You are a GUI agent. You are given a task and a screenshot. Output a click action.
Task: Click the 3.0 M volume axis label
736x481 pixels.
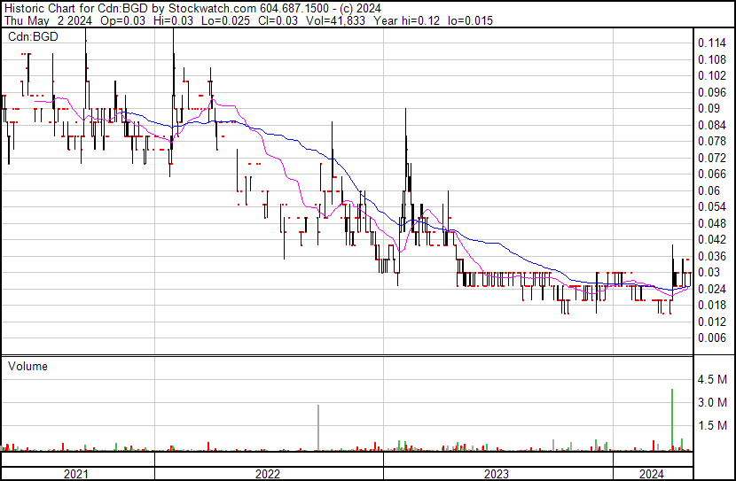coord(712,402)
